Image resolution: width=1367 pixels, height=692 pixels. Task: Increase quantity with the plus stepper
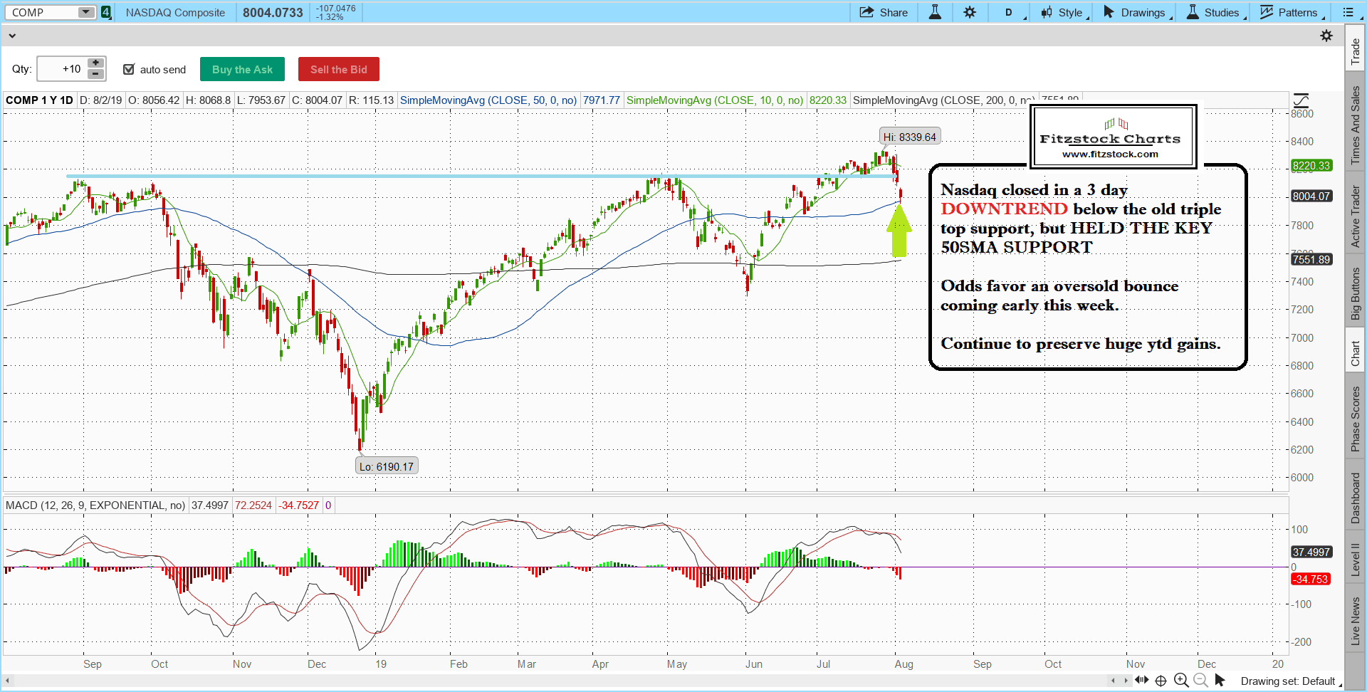click(95, 63)
